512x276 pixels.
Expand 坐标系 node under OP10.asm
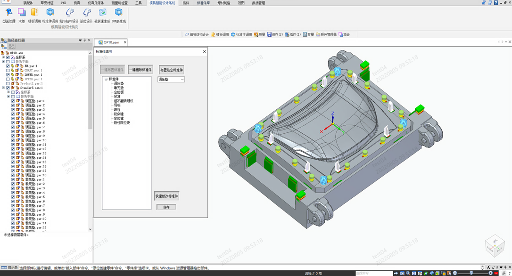[3, 57]
